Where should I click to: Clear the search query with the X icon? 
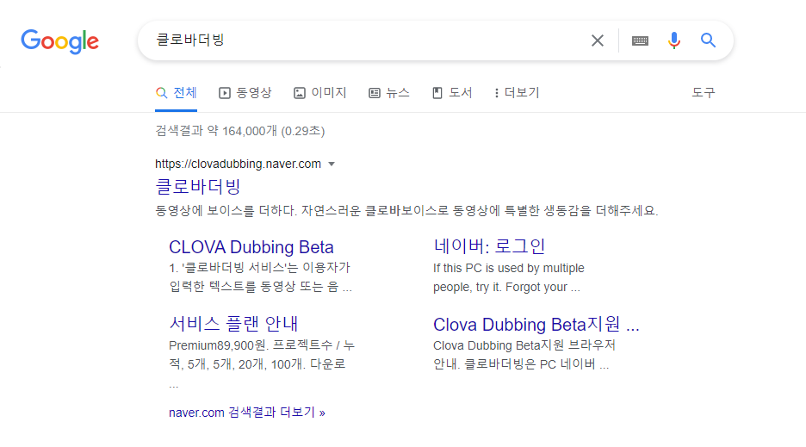[x=598, y=40]
